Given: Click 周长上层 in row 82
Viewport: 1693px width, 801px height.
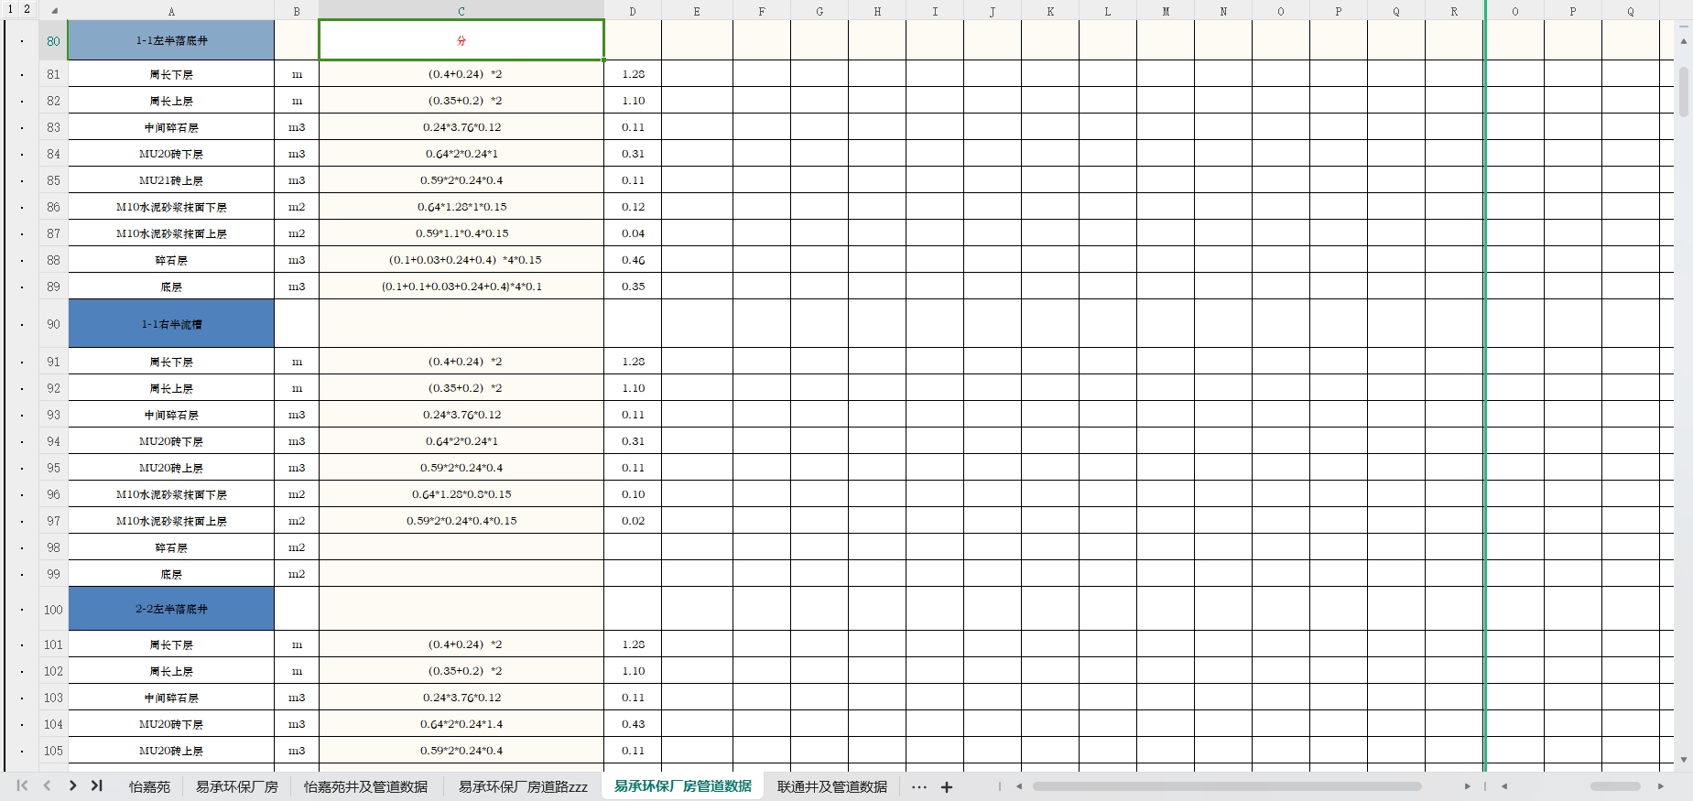Looking at the screenshot, I should [x=171, y=101].
